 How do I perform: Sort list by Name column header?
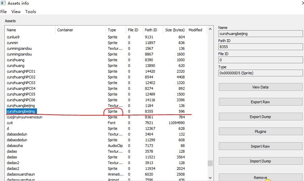tap(12, 30)
